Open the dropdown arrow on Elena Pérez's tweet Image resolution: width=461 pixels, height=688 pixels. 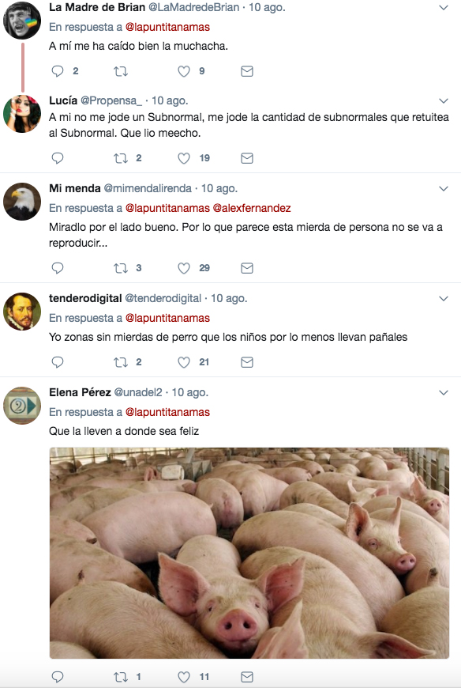(x=444, y=393)
